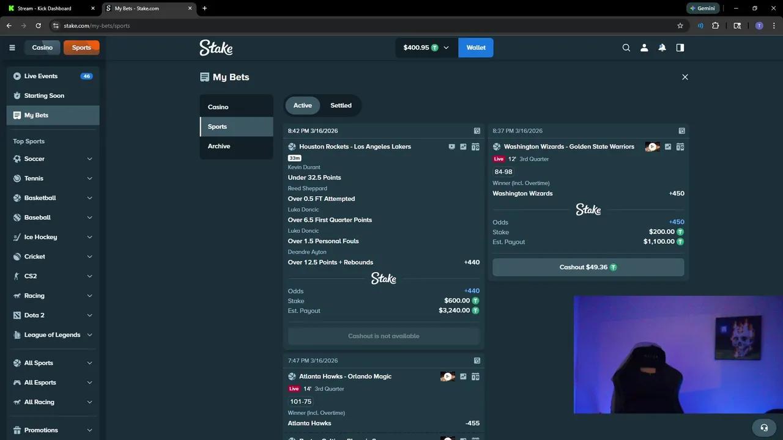Open Gemini in Chrome
The width and height of the screenshot is (783, 440).
pyautogui.click(x=702, y=9)
